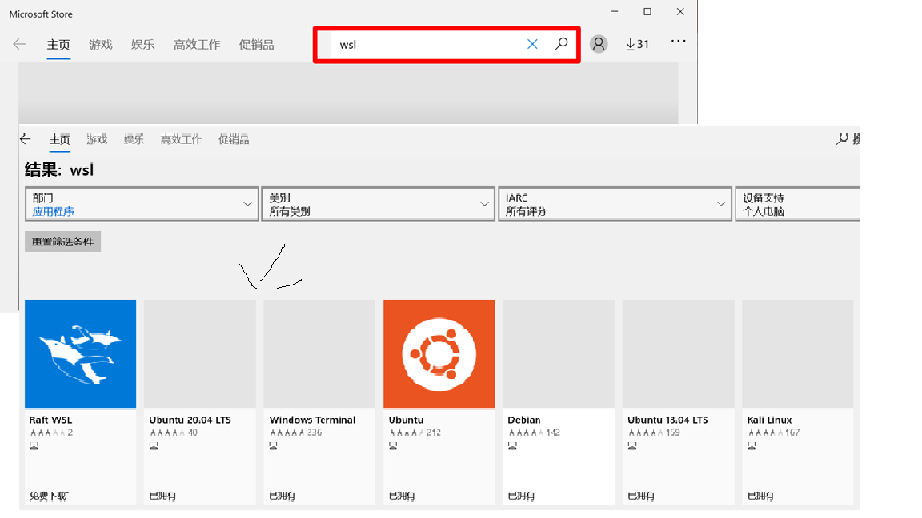This screenshot has height=518, width=922.
Task: Open Debian blank thumbnail
Action: pos(559,354)
